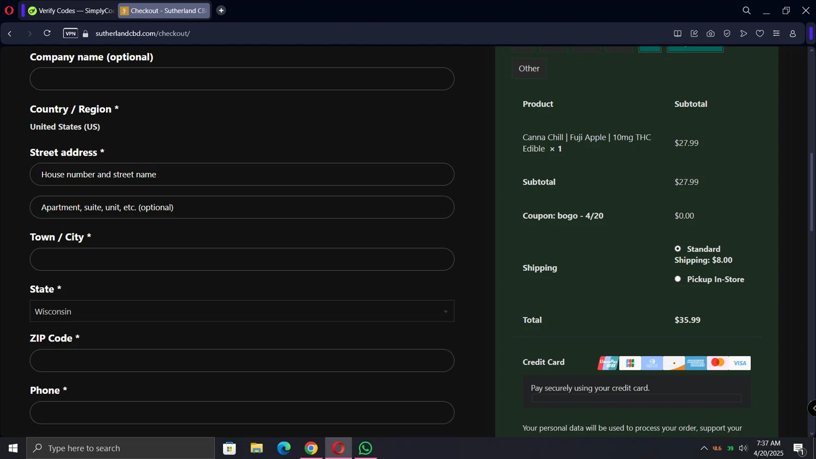Add page to bookmarks heart icon

760,34
